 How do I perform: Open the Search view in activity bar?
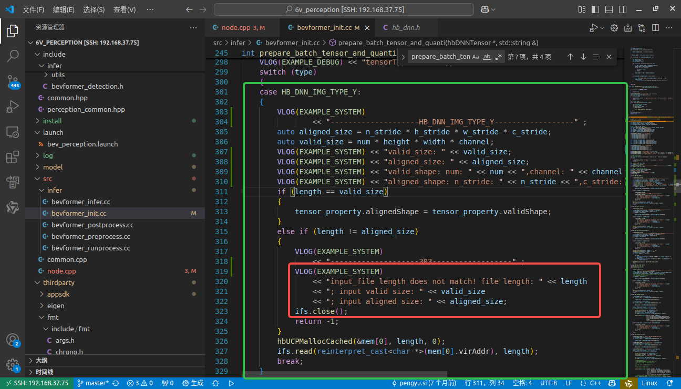pyautogui.click(x=13, y=56)
